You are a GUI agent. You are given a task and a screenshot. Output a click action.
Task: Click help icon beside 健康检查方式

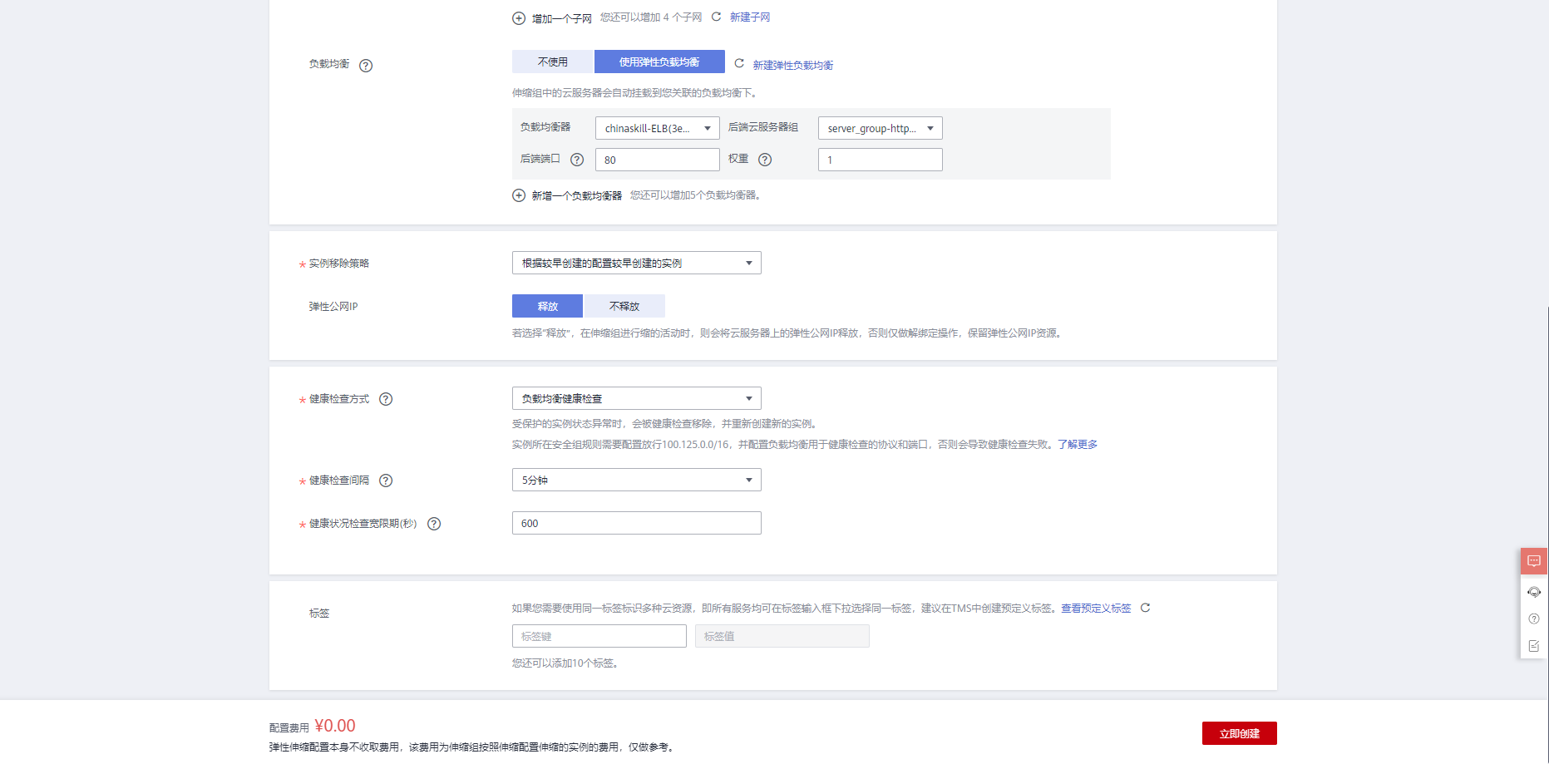[x=386, y=399]
